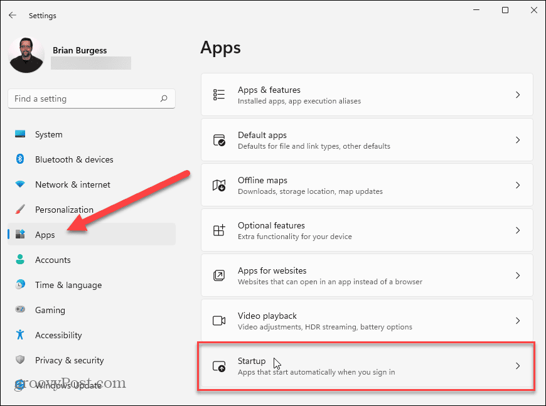The height and width of the screenshot is (406, 546).
Task: Click the Default apps shield icon
Action: [x=218, y=139]
